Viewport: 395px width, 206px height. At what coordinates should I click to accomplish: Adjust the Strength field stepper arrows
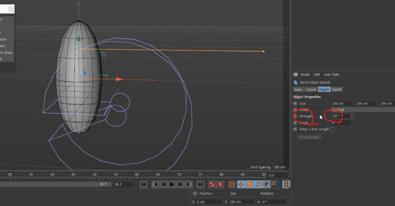pos(352,116)
